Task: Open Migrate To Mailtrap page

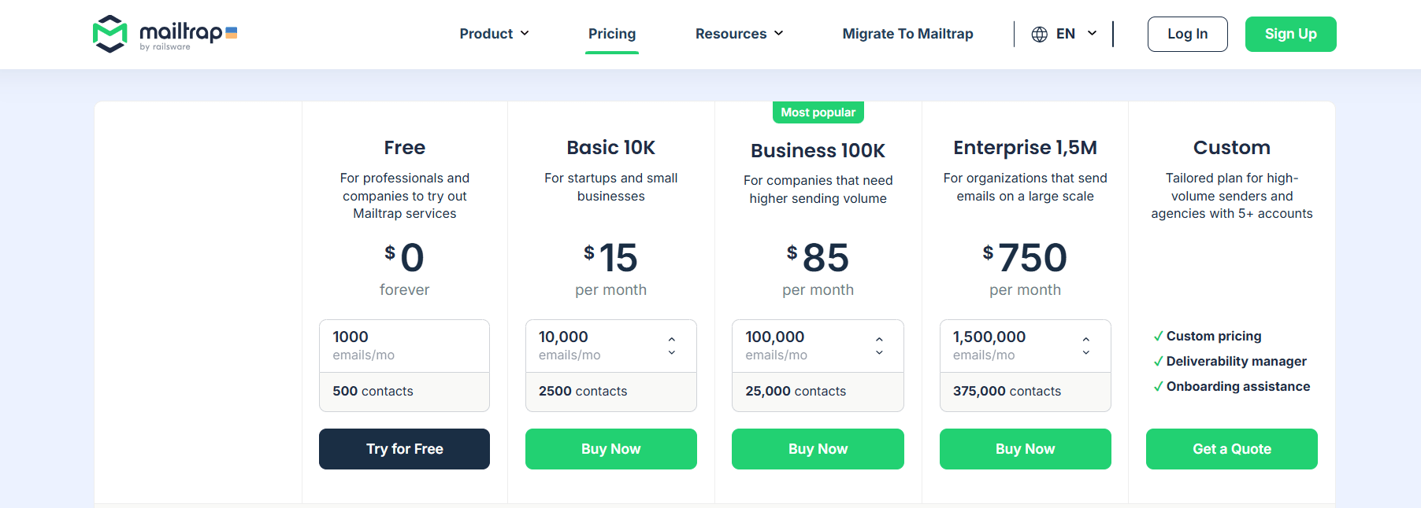Action: 907,34
